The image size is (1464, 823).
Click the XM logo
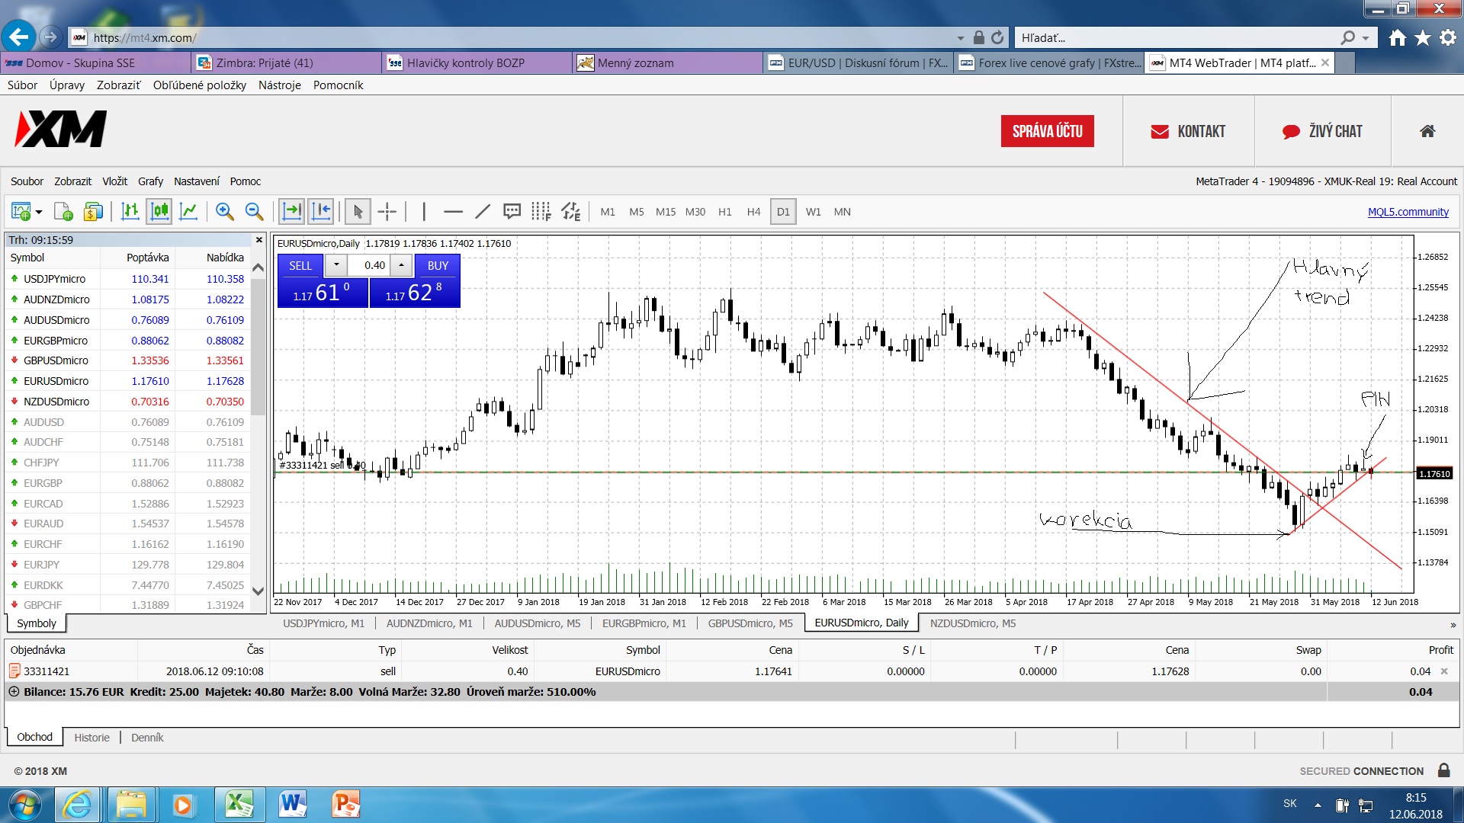(x=61, y=129)
